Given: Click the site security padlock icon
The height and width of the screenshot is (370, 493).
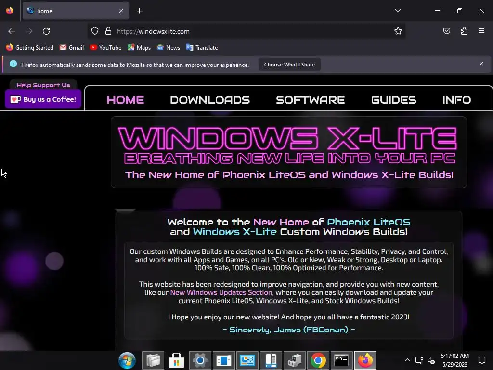Looking at the screenshot, I should click(x=108, y=31).
